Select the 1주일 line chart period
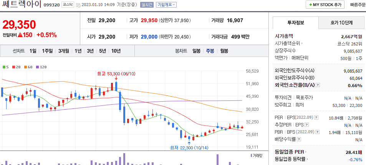This screenshot has width=366, height=165. 47,51
